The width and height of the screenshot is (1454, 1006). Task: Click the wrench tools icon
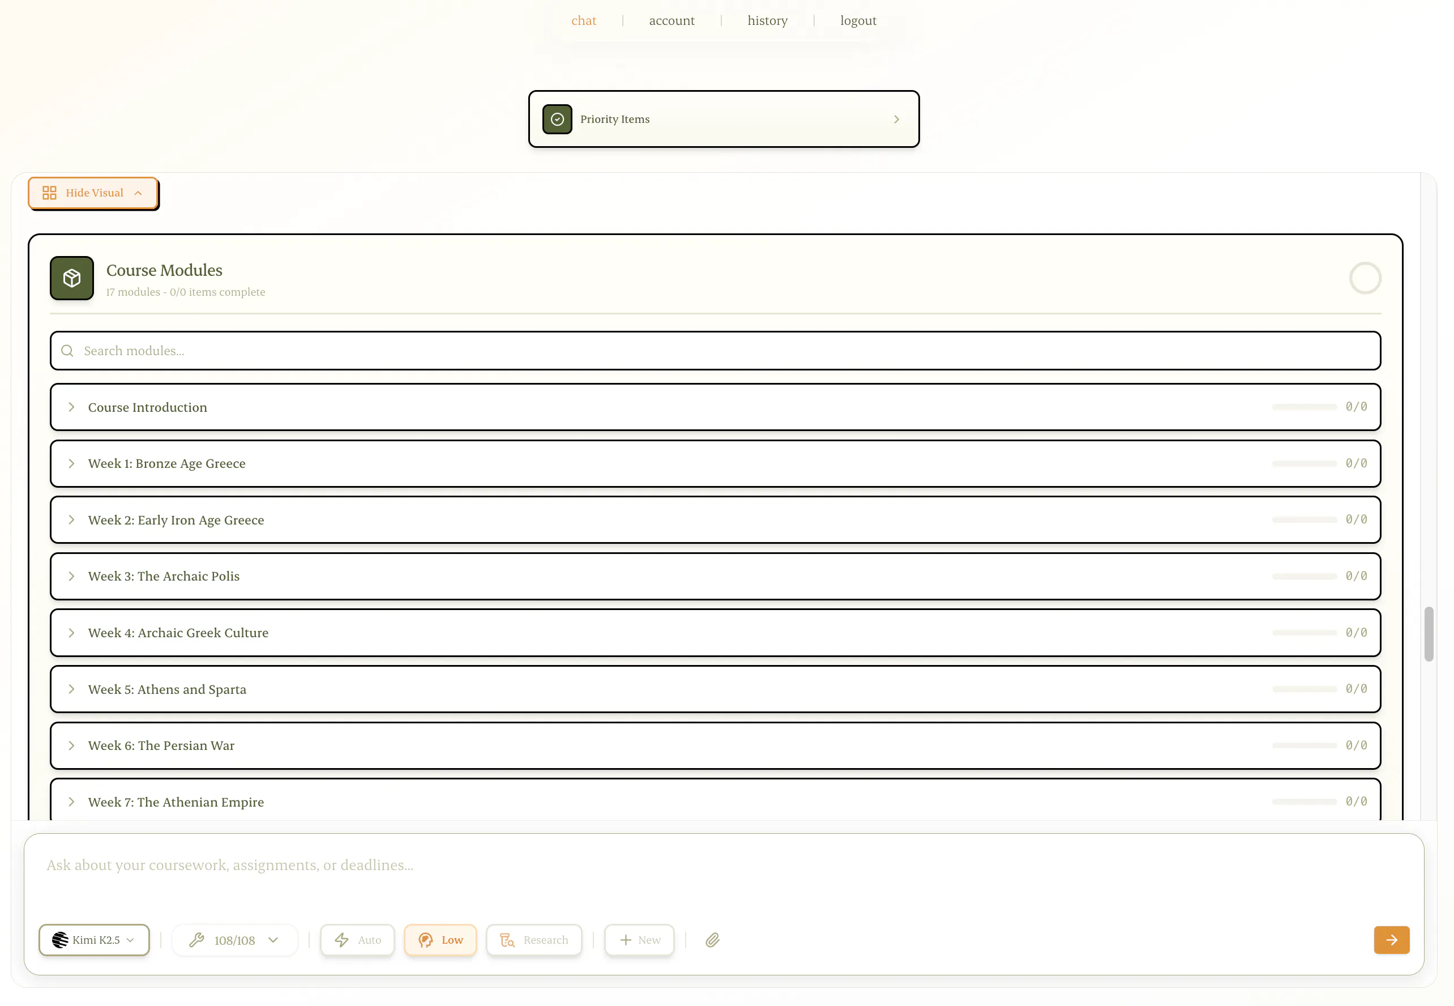[196, 940]
